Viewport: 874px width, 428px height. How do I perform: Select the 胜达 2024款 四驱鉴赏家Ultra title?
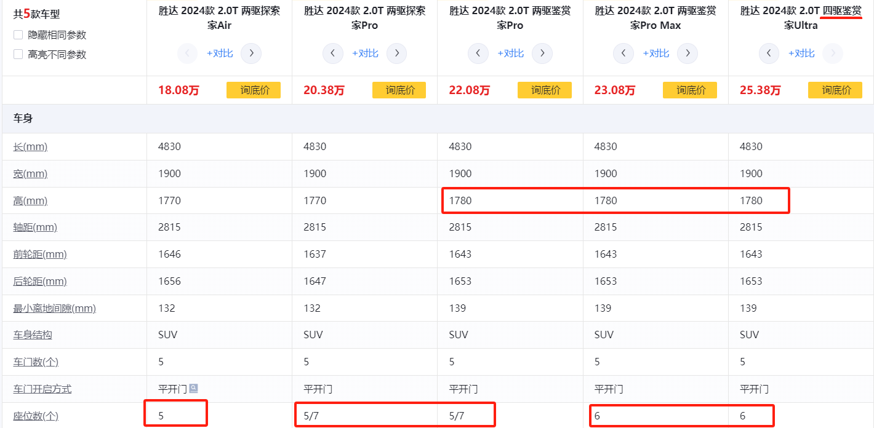[x=801, y=18]
